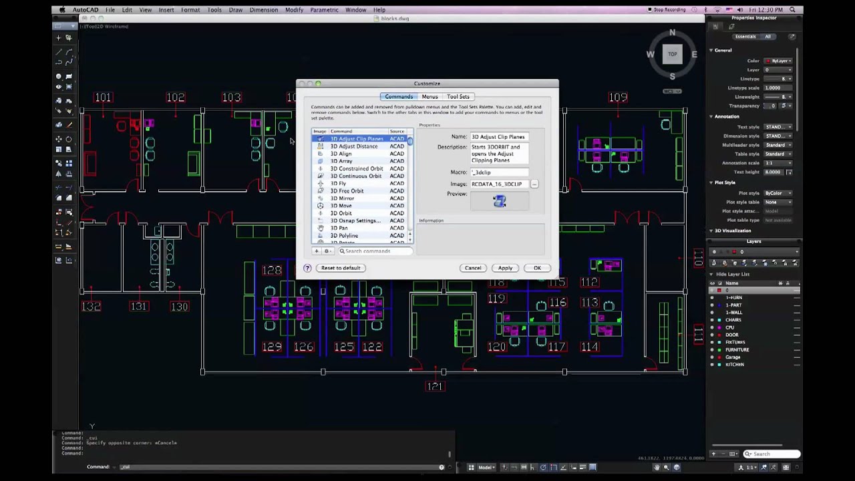
Task: Click the first icon in the left tool palette
Action: [x=59, y=38]
